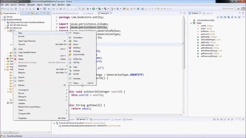Image resolution: width=246 pixels, height=138 pixels.
Task: Expand JAX-WS Web Services node
Action: [5, 25]
